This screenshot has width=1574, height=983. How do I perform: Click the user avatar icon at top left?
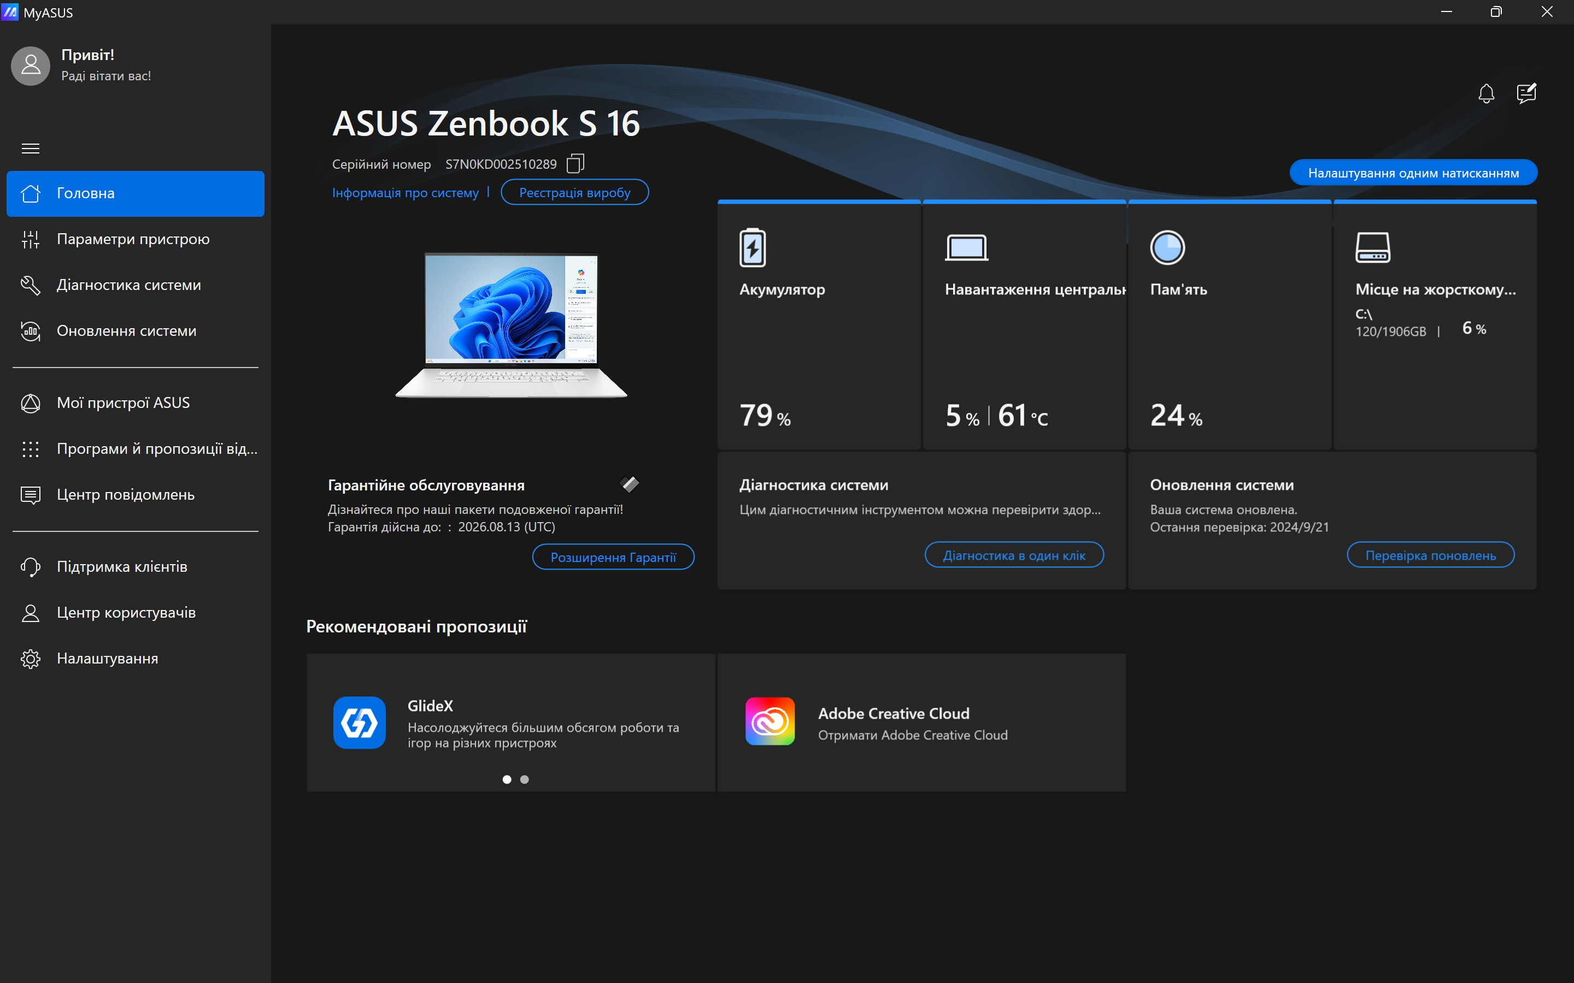click(30, 66)
